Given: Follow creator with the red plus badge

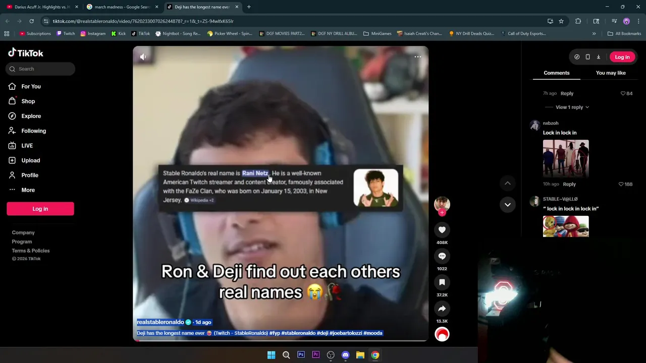Looking at the screenshot, I should pos(442,213).
